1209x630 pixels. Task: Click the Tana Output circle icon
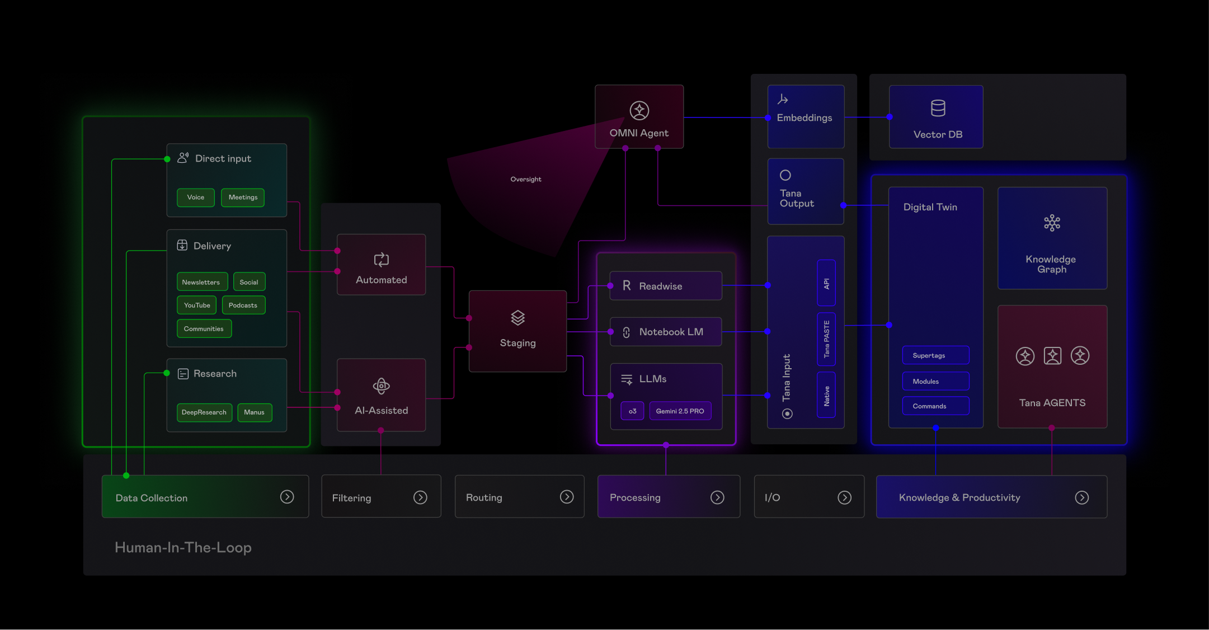point(785,175)
